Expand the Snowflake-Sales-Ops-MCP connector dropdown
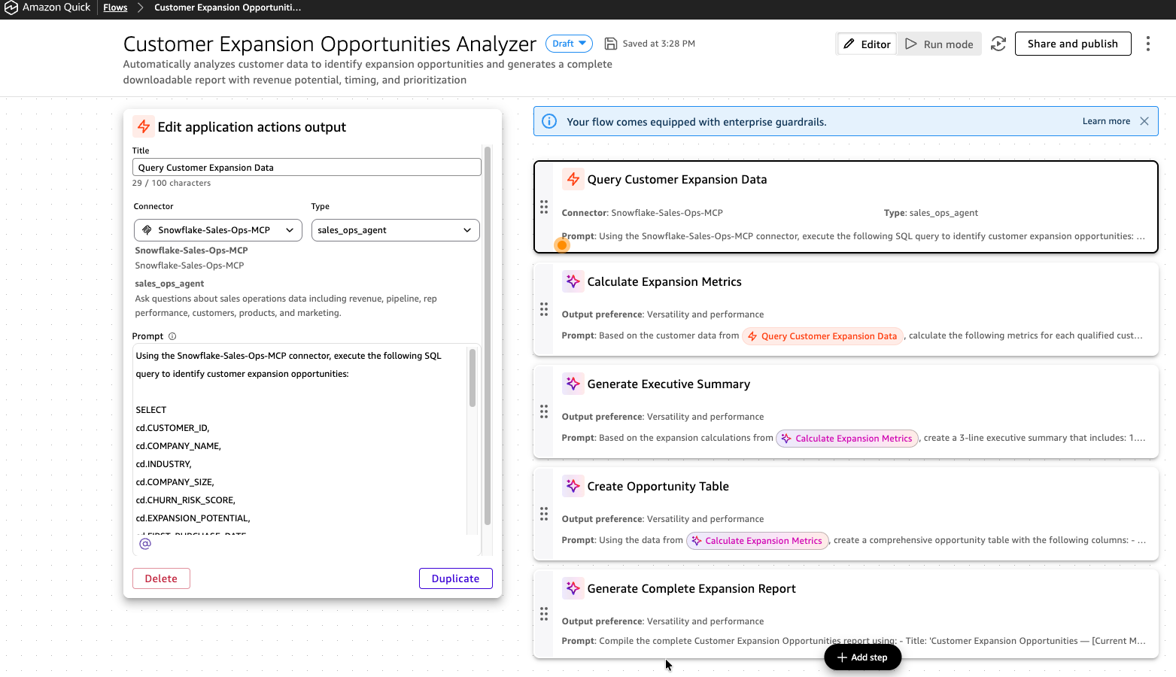 coord(218,230)
